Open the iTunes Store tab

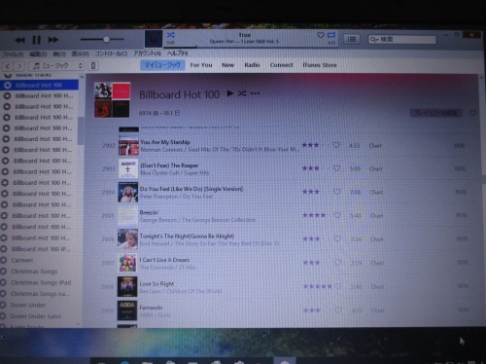320,65
